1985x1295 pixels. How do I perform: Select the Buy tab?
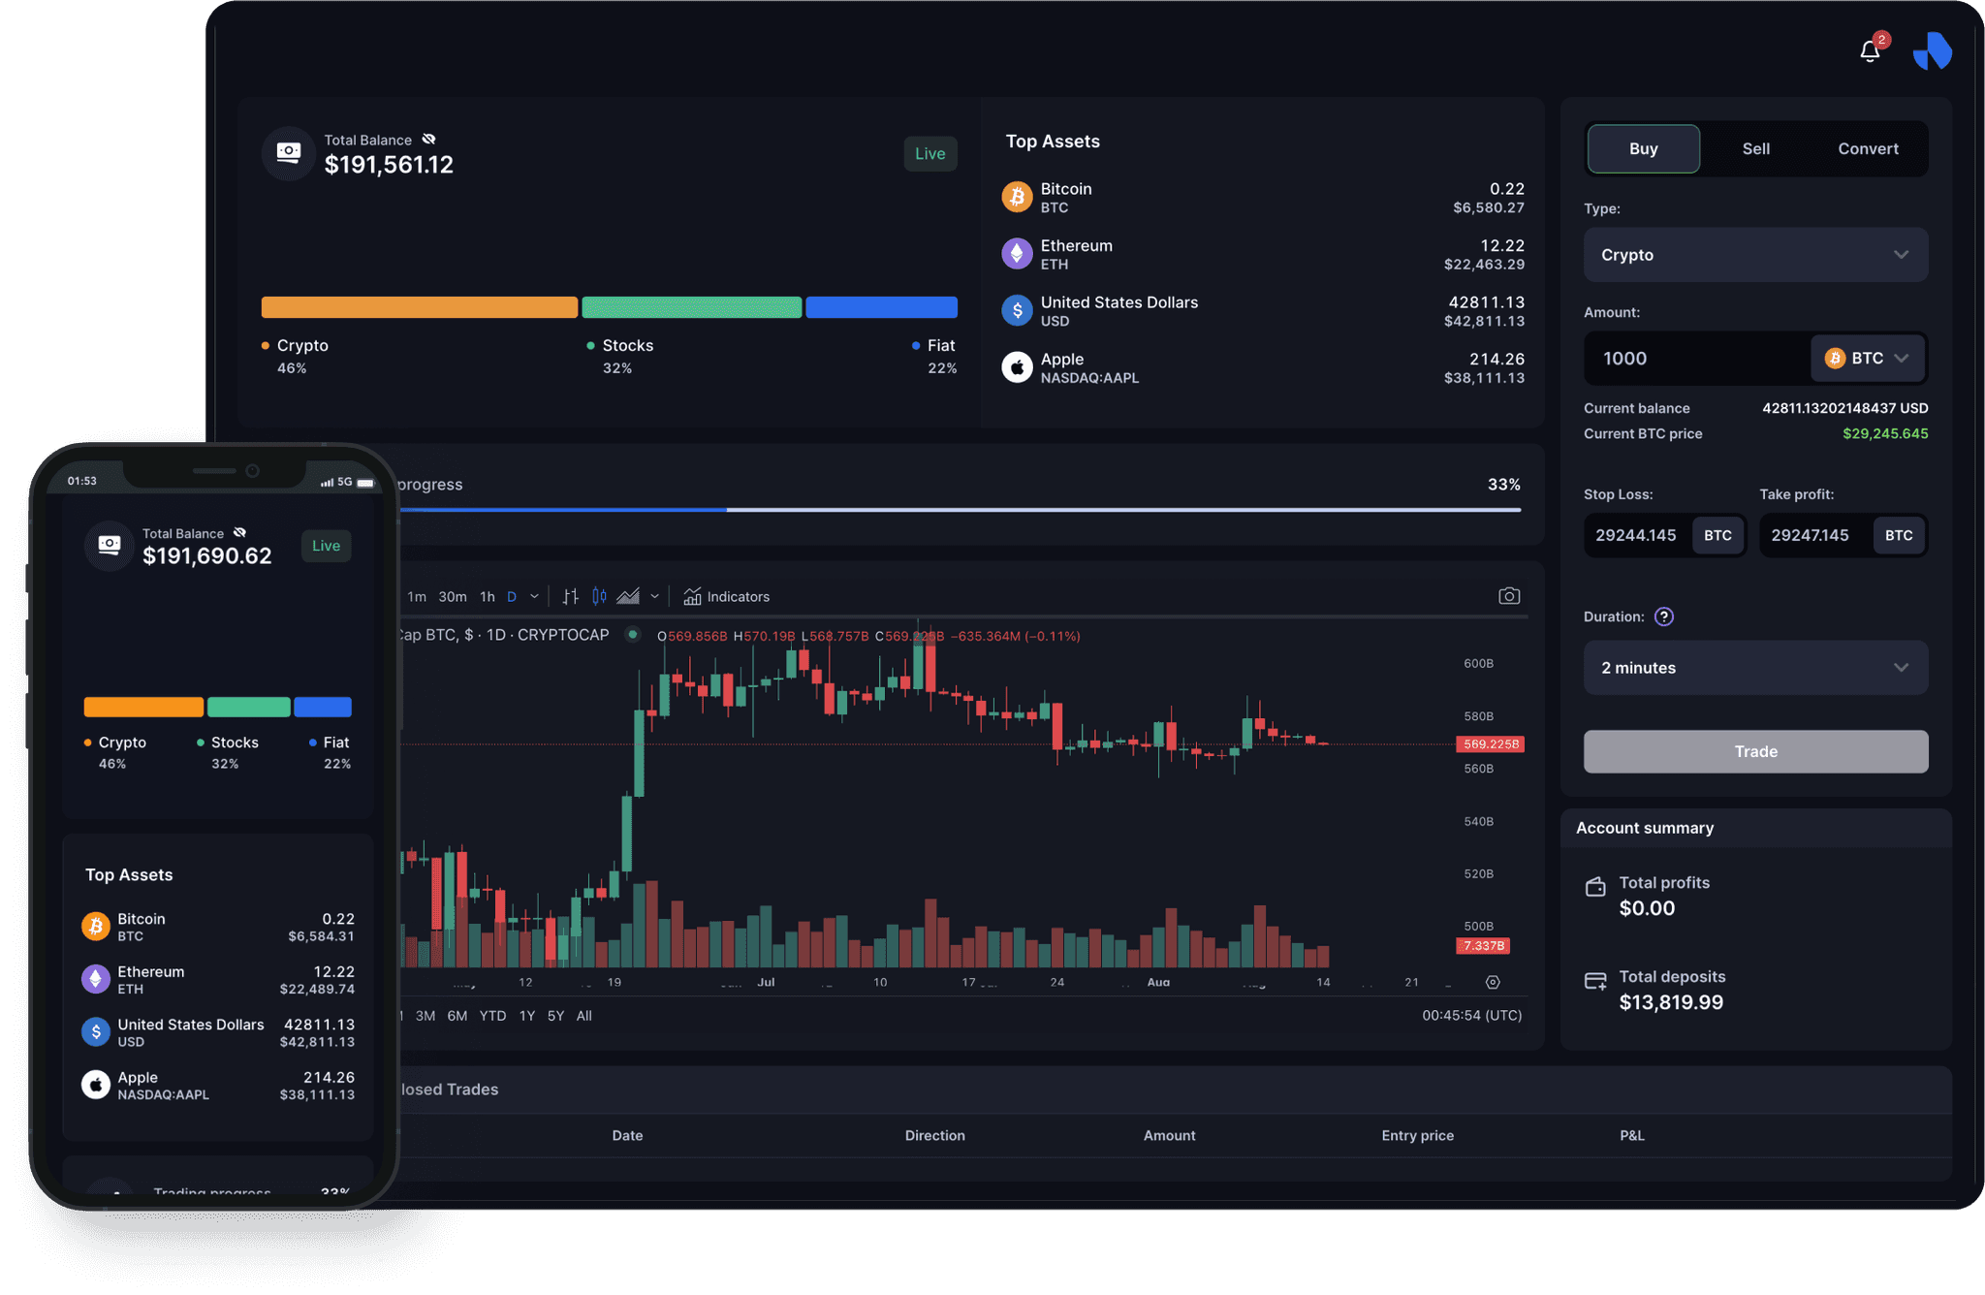coord(1642,146)
